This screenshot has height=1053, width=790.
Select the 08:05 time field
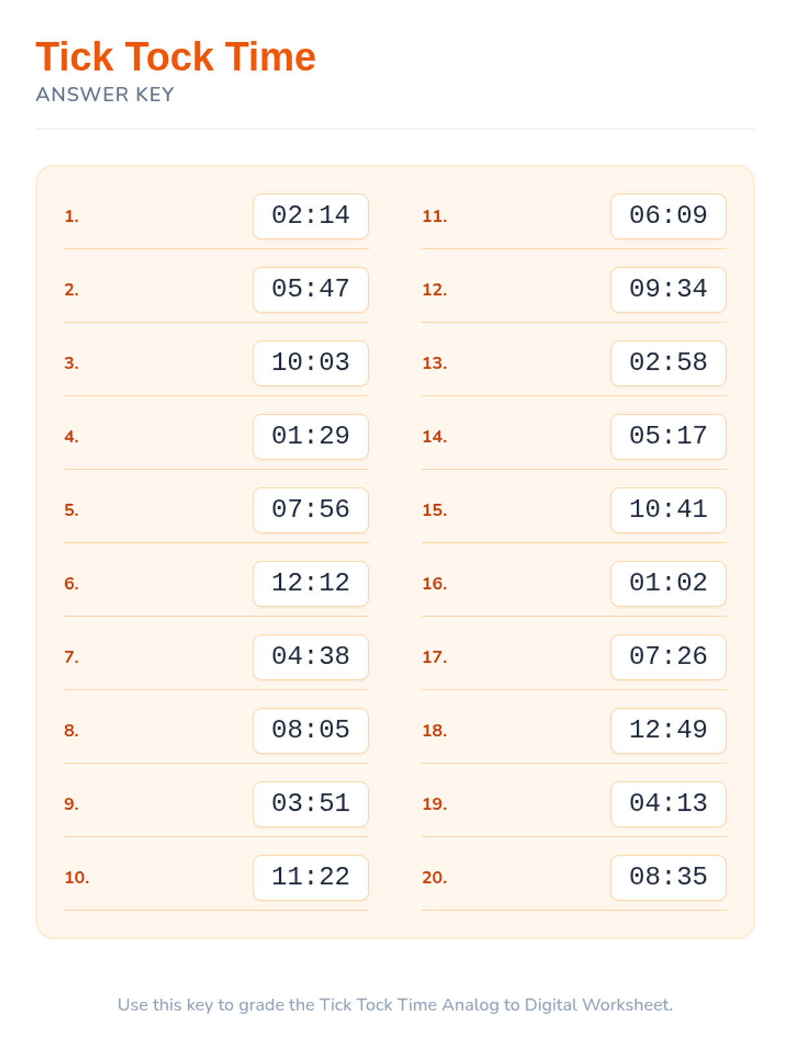(311, 731)
